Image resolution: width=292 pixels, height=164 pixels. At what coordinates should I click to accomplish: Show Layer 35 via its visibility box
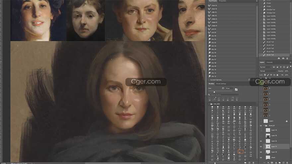tap(261, 136)
